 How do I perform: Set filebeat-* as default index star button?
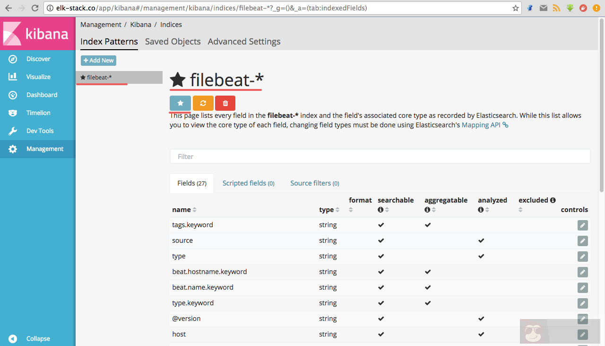[x=180, y=103]
